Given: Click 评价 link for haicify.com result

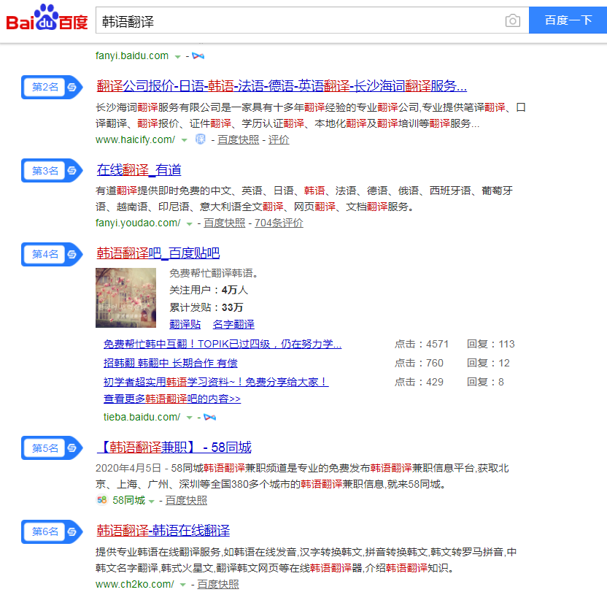Looking at the screenshot, I should pyautogui.click(x=279, y=139).
